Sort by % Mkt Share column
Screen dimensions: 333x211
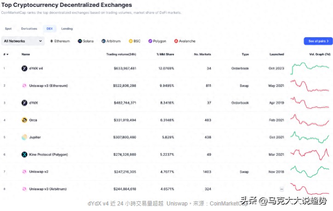point(165,54)
